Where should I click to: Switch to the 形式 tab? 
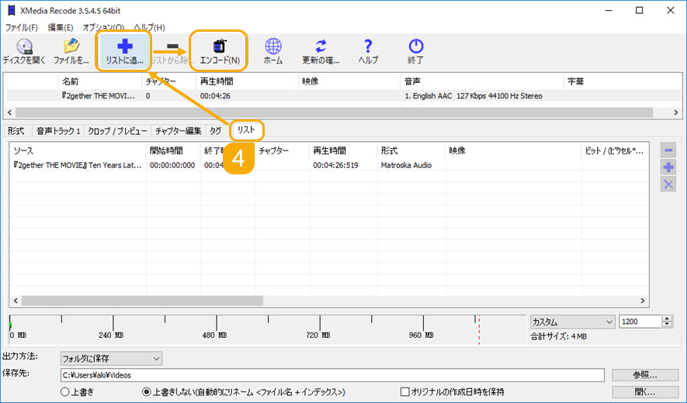point(16,131)
